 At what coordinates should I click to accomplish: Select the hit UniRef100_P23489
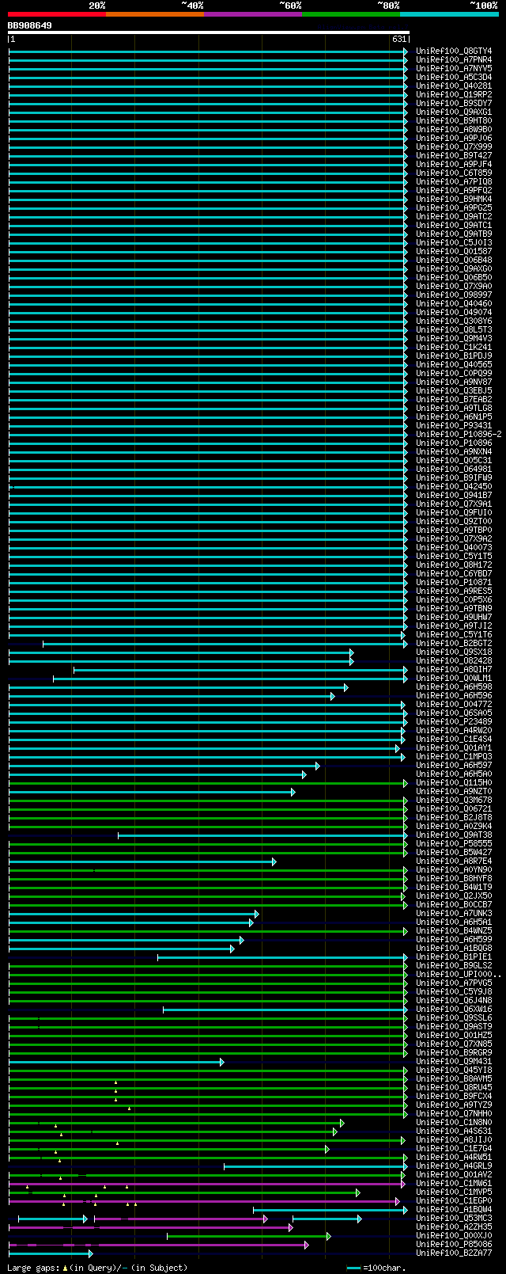click(x=454, y=722)
